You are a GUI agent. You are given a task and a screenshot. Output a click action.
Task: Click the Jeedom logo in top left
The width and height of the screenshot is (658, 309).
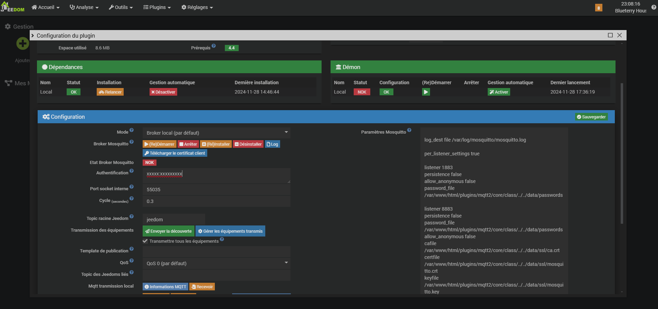point(13,7)
